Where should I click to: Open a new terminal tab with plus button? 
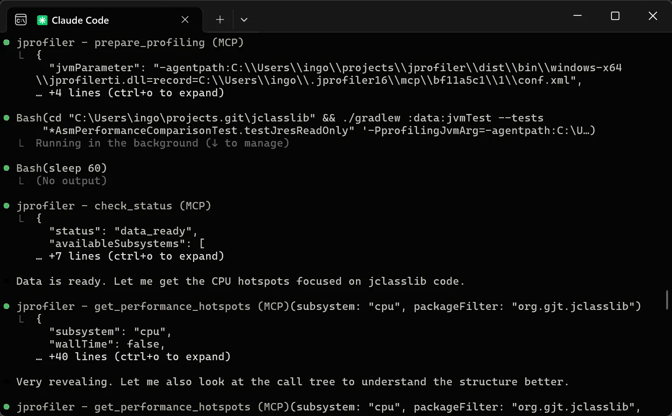pyautogui.click(x=219, y=20)
